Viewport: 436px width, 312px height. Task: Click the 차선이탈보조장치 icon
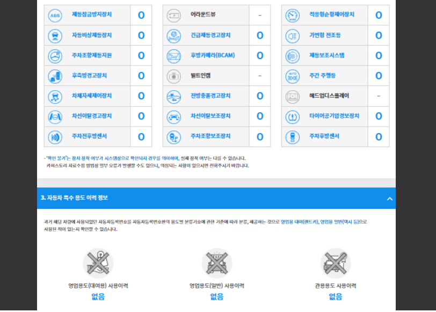click(x=174, y=117)
